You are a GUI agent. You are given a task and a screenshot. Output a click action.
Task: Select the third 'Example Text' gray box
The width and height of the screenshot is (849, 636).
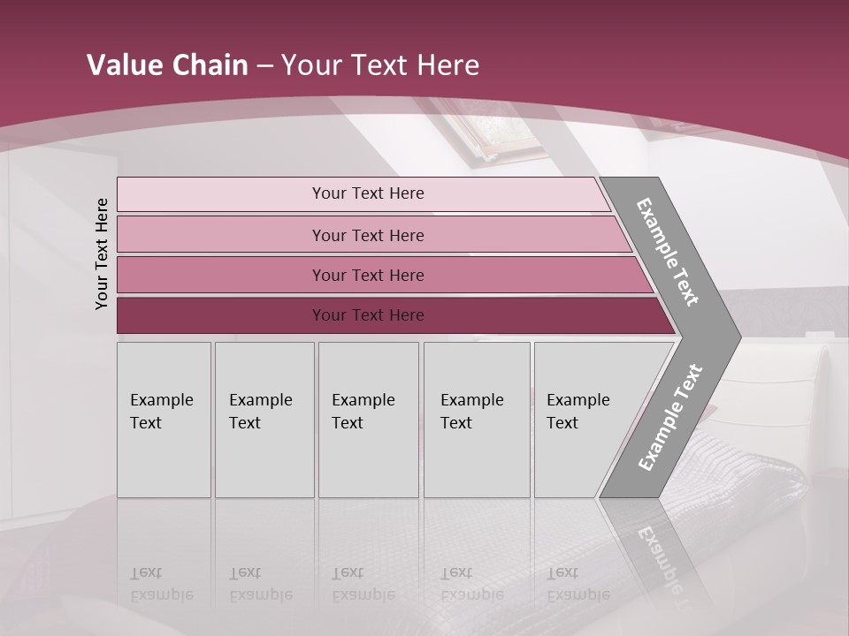click(x=368, y=420)
